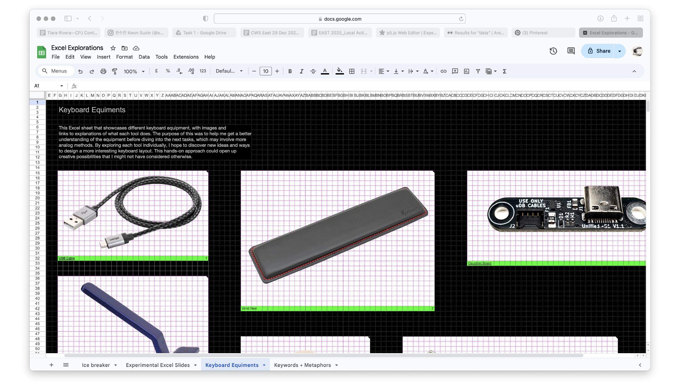This screenshot has width=680, height=386.
Task: Expand the Share options arrow
Action: point(619,51)
